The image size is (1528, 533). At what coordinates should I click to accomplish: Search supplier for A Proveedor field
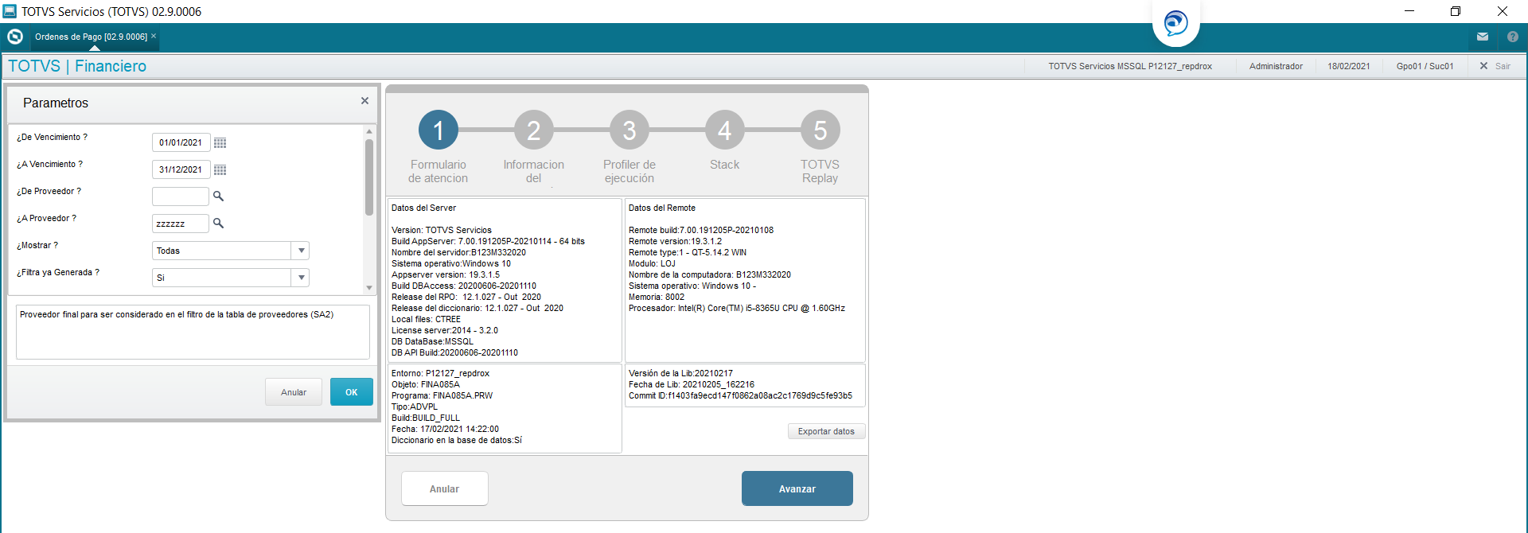pyautogui.click(x=219, y=223)
